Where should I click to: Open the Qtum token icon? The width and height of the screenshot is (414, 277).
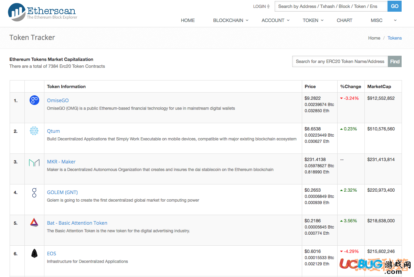(x=34, y=131)
